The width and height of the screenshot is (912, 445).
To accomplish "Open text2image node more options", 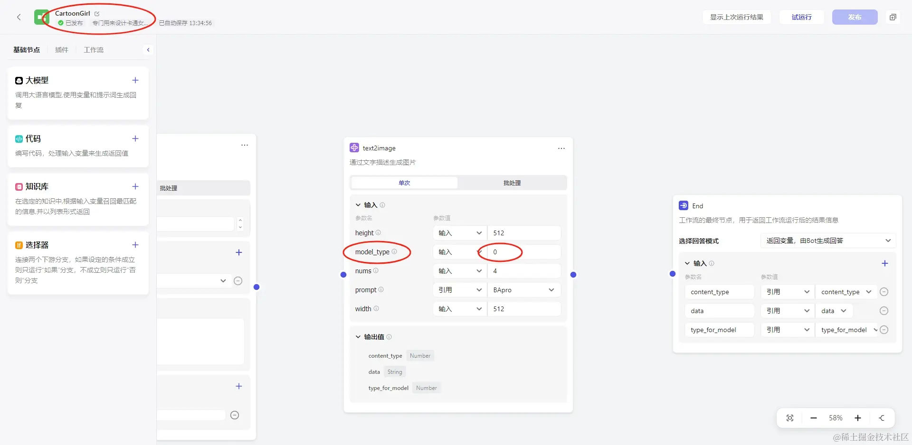I will point(561,148).
